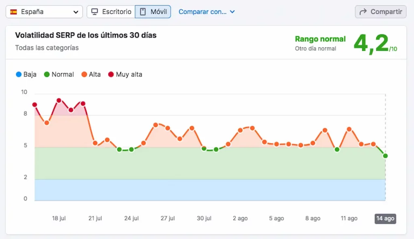Click the share arrow icon
This screenshot has height=239, width=414.
coord(363,12)
